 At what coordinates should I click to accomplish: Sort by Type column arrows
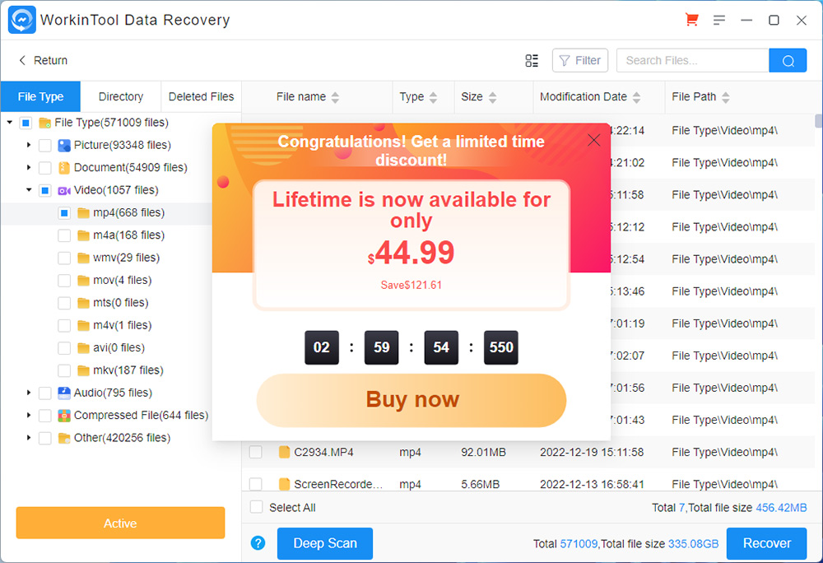(433, 97)
